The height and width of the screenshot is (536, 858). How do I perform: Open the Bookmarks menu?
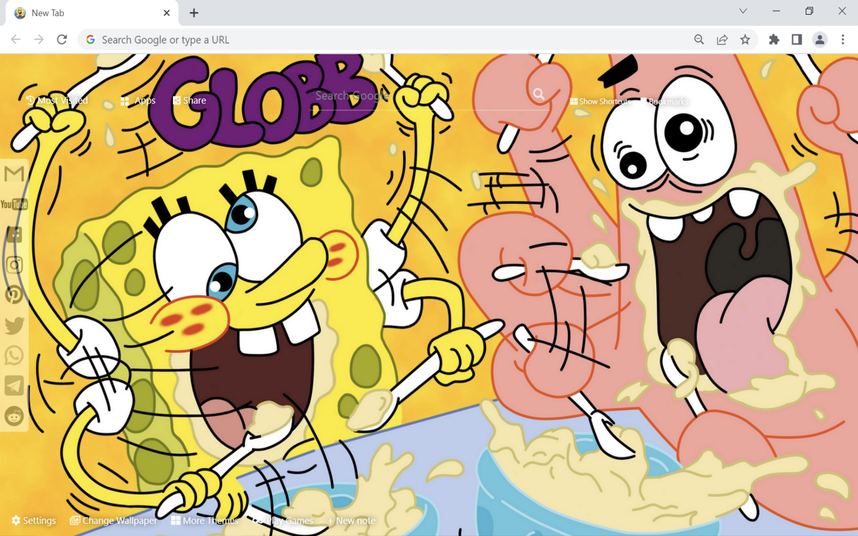[x=664, y=101]
